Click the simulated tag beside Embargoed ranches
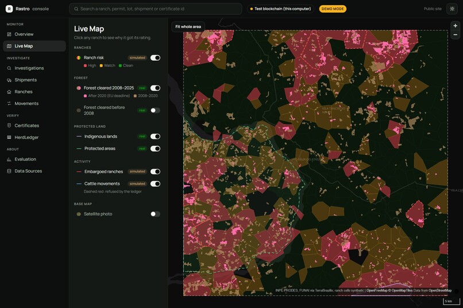 pyautogui.click(x=137, y=171)
